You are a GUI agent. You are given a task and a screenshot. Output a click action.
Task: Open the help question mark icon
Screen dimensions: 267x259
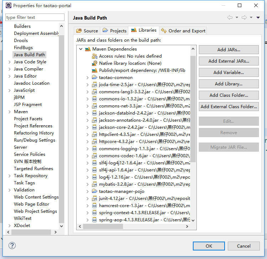(12, 245)
